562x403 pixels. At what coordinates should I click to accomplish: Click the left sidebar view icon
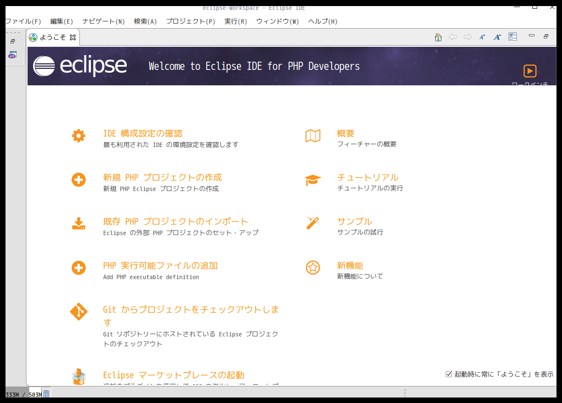point(13,55)
